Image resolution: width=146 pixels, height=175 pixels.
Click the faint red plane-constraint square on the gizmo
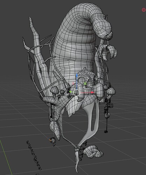pyautogui.click(x=74, y=83)
